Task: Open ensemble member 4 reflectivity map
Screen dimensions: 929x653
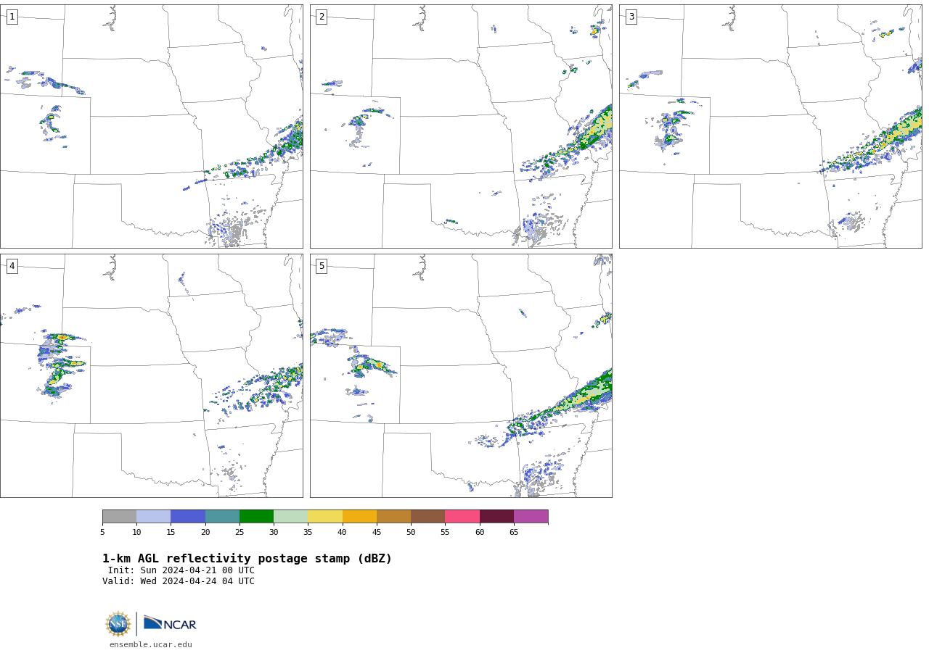Action: click(151, 375)
